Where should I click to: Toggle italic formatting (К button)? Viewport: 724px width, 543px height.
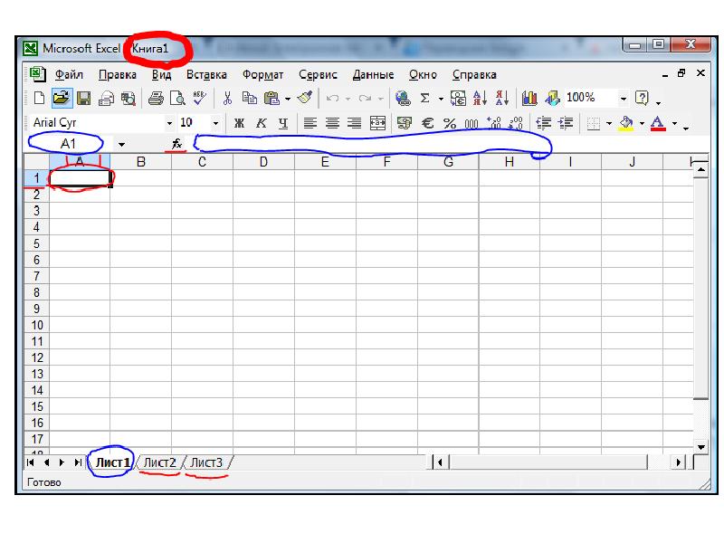(261, 123)
